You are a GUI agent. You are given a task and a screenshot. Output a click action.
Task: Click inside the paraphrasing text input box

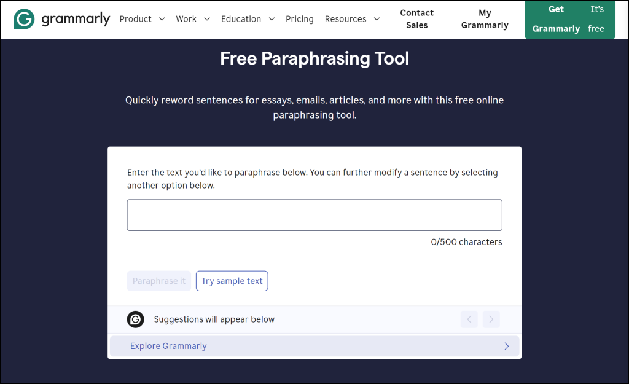coord(314,214)
